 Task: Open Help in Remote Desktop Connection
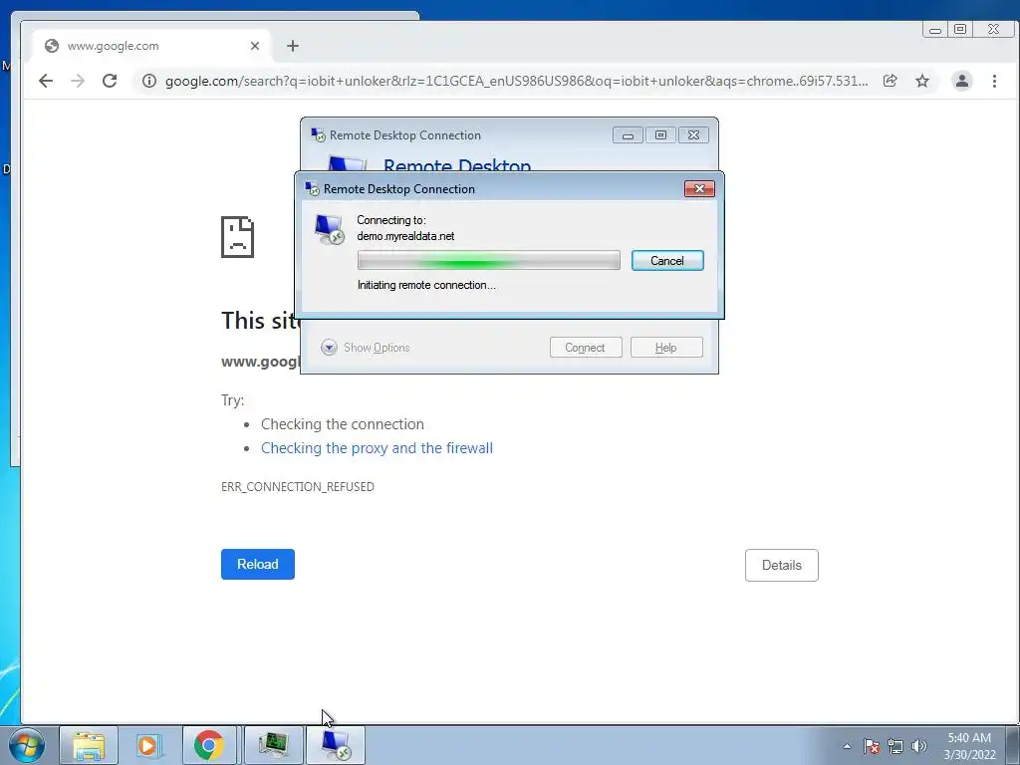point(666,348)
